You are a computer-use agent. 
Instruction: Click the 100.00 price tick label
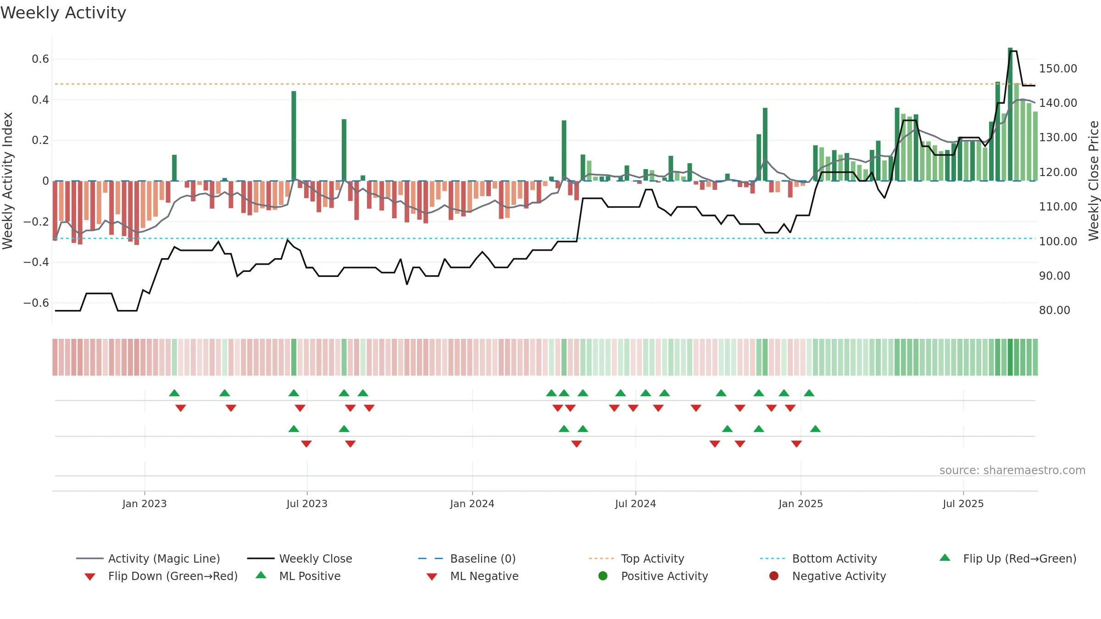pos(1058,242)
